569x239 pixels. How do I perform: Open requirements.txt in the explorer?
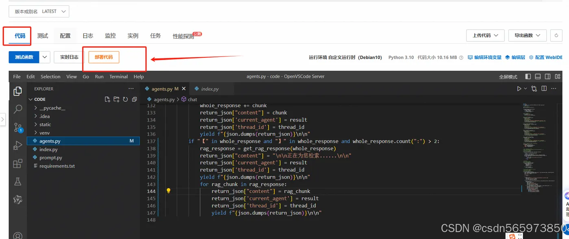(57, 166)
